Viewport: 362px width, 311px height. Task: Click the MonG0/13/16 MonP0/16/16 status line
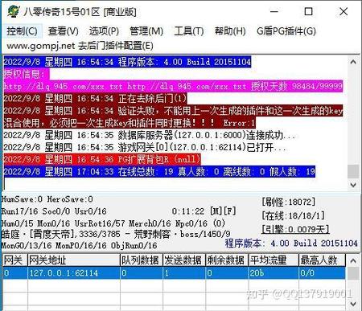pyautogui.click(x=79, y=245)
